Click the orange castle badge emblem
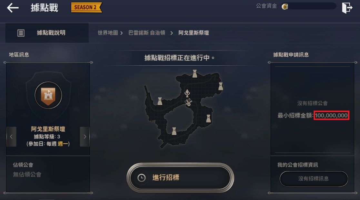The height and width of the screenshot is (200, 360). [x=48, y=95]
